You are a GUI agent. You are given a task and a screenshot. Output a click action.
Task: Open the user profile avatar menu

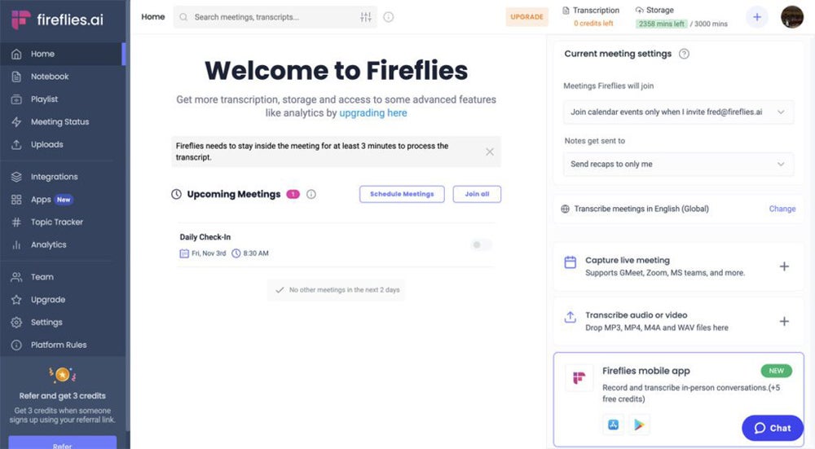(791, 17)
